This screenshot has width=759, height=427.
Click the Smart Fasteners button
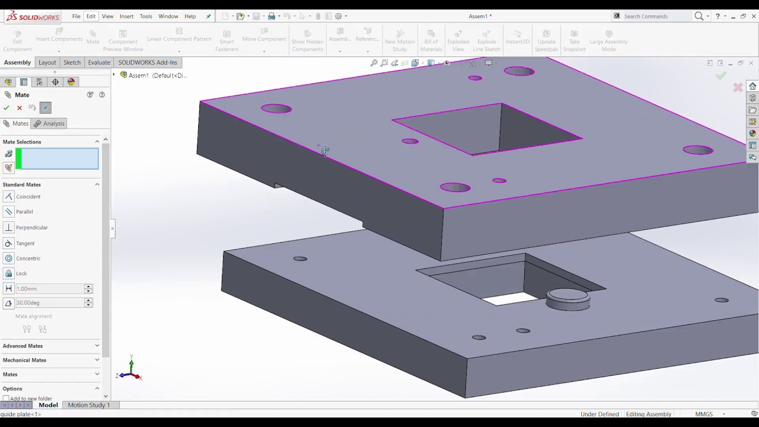coord(227,42)
